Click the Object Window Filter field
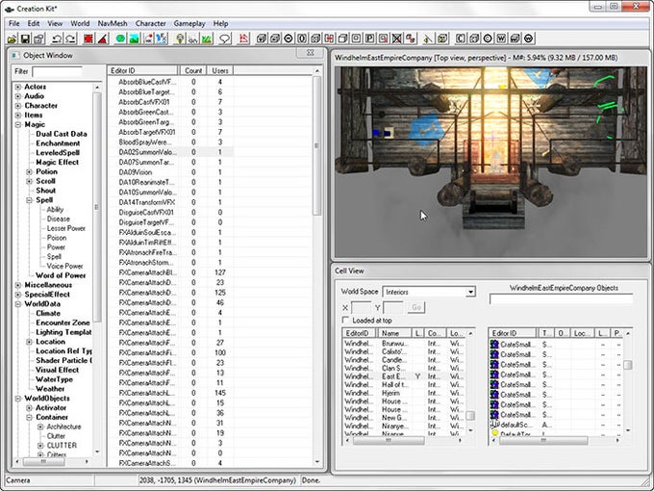Screen dimensions: 654x491 (57, 71)
